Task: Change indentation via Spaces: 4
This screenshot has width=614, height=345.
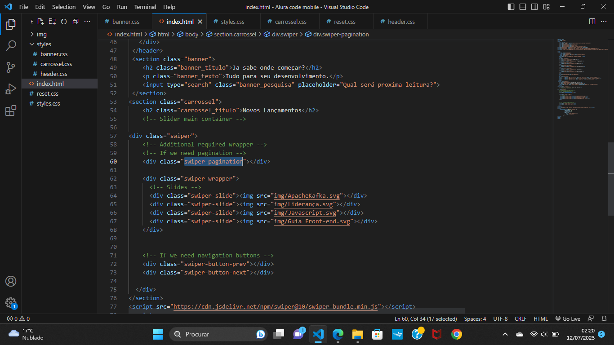Action: pos(475,318)
